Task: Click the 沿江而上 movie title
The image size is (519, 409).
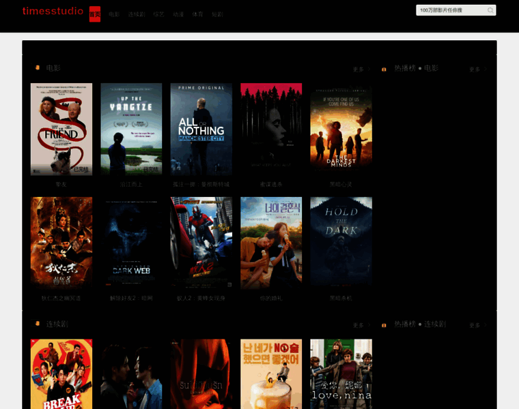Action: click(131, 184)
